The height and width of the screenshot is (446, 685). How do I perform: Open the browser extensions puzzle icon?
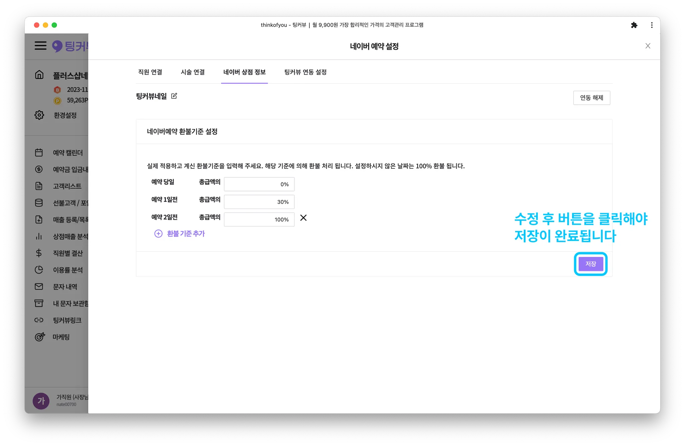634,25
